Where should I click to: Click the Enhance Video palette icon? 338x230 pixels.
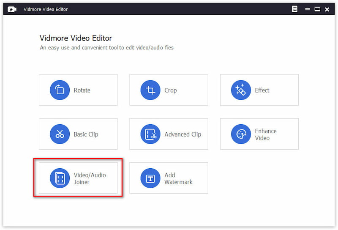tap(241, 134)
